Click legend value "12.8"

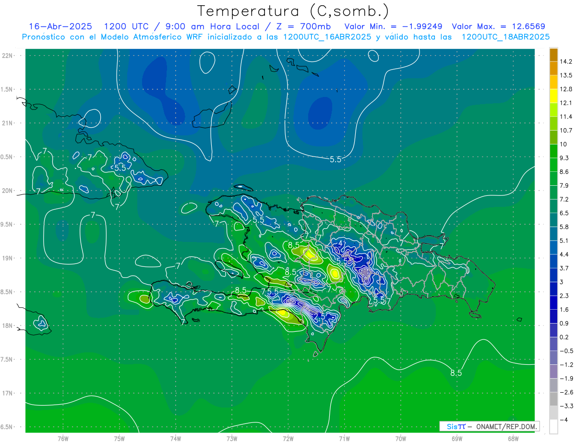point(566,89)
